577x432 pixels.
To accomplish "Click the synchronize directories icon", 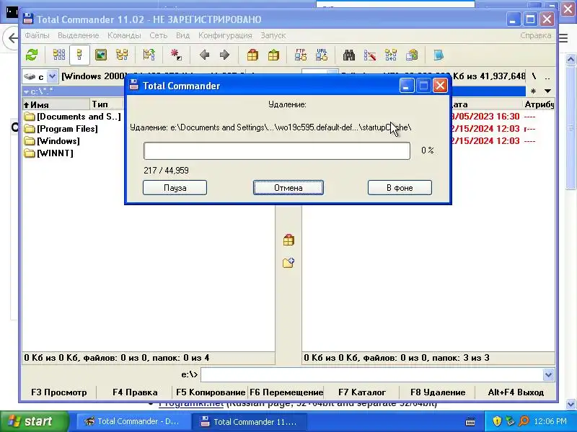I will click(x=391, y=55).
